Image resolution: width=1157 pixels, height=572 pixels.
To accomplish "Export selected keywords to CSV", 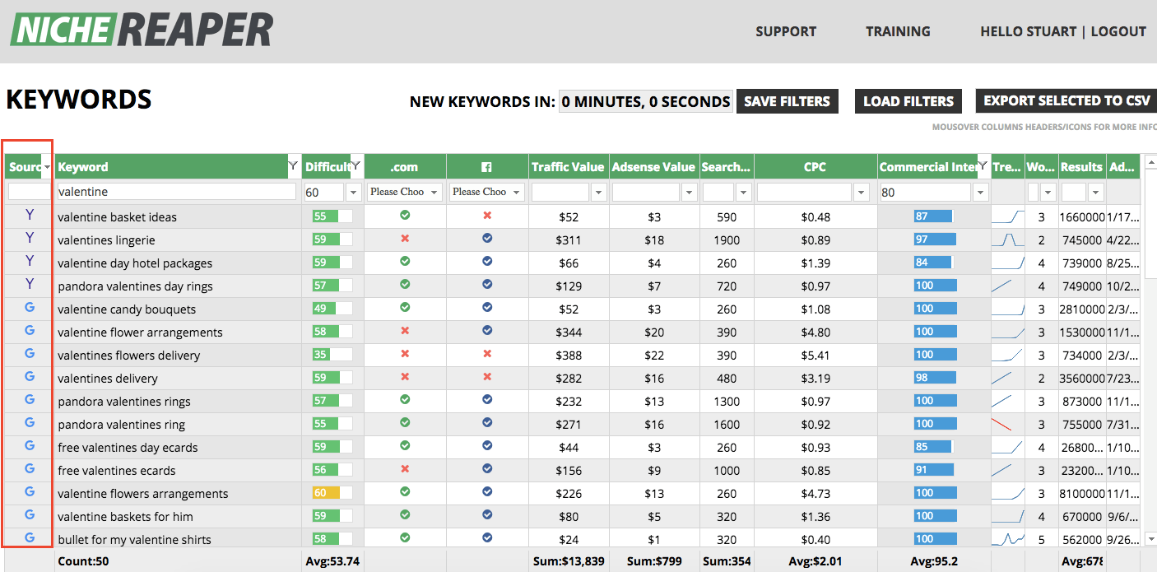I will [x=1066, y=100].
